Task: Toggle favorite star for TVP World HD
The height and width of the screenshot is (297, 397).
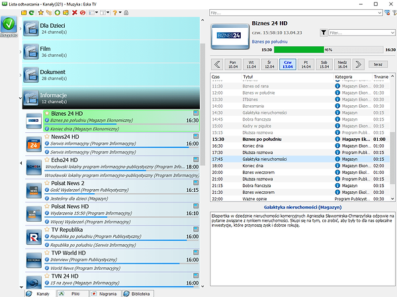Action: pyautogui.click(x=47, y=253)
